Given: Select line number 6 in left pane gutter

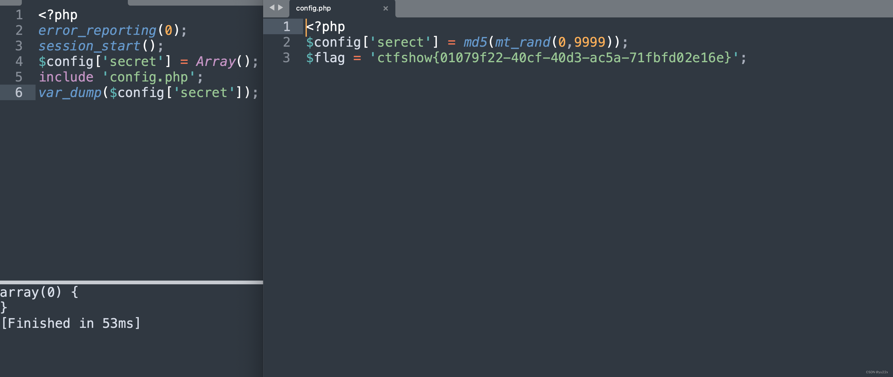Looking at the screenshot, I should (x=19, y=93).
